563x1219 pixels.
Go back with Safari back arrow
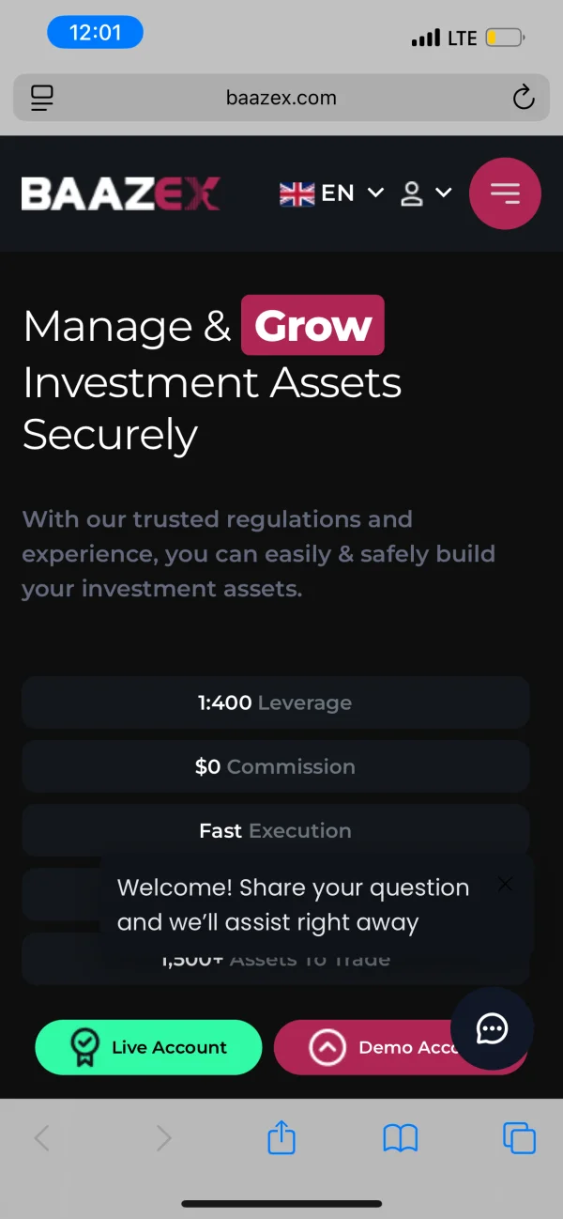[x=42, y=1138]
